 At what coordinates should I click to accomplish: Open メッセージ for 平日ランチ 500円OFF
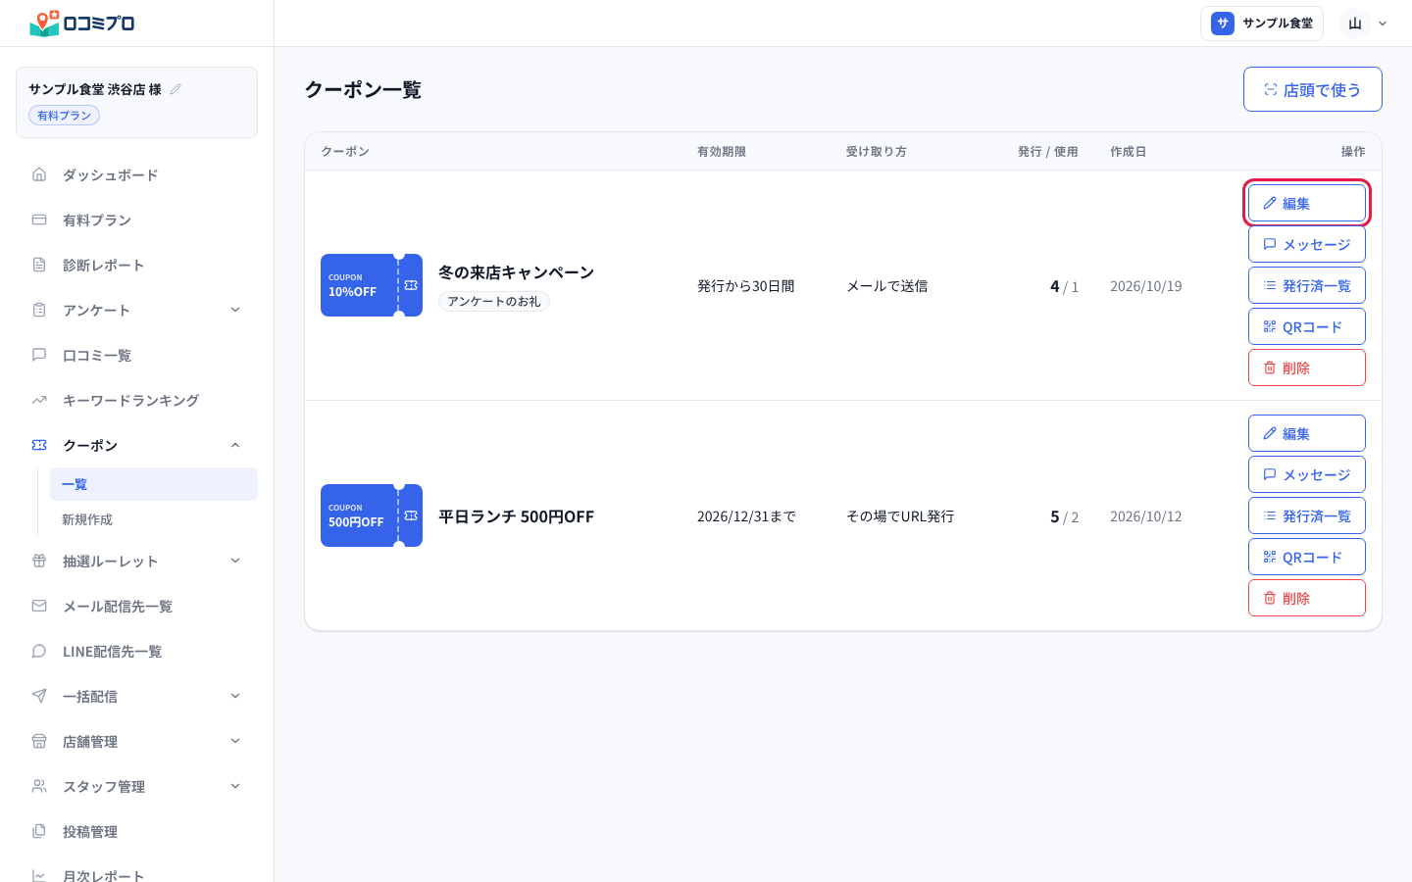1307,474
